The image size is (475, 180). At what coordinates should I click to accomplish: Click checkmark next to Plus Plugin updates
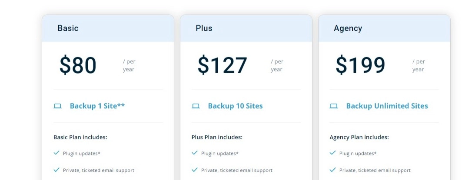tap(195, 153)
